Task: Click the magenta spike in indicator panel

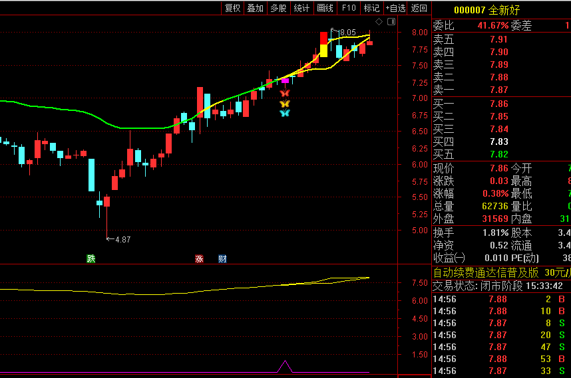Action: click(x=285, y=366)
